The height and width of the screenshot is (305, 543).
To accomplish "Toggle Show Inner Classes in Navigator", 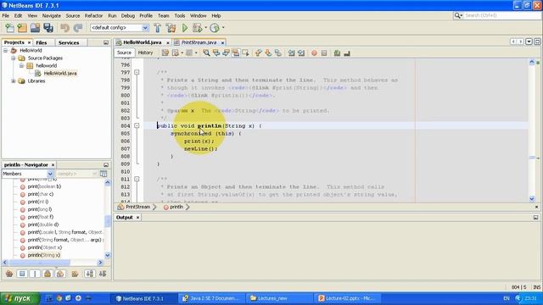I will point(60,274).
